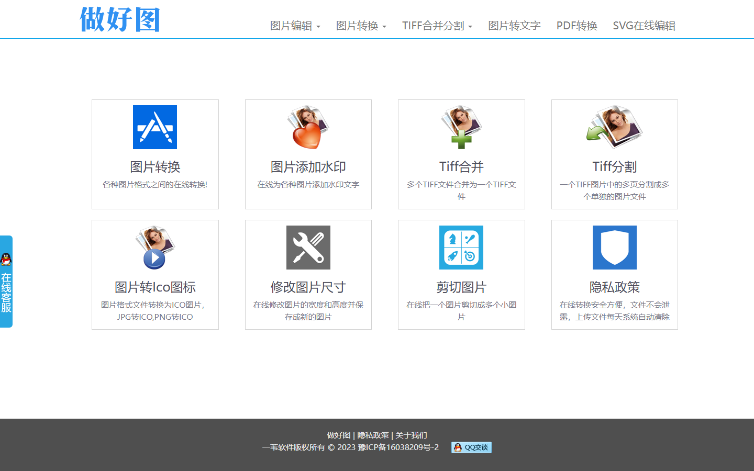
Task: Open the 修改图片尺寸 heading
Action: 308,287
